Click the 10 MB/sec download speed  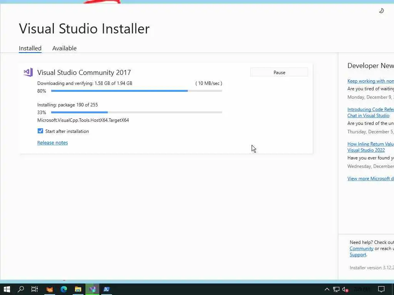click(x=209, y=83)
